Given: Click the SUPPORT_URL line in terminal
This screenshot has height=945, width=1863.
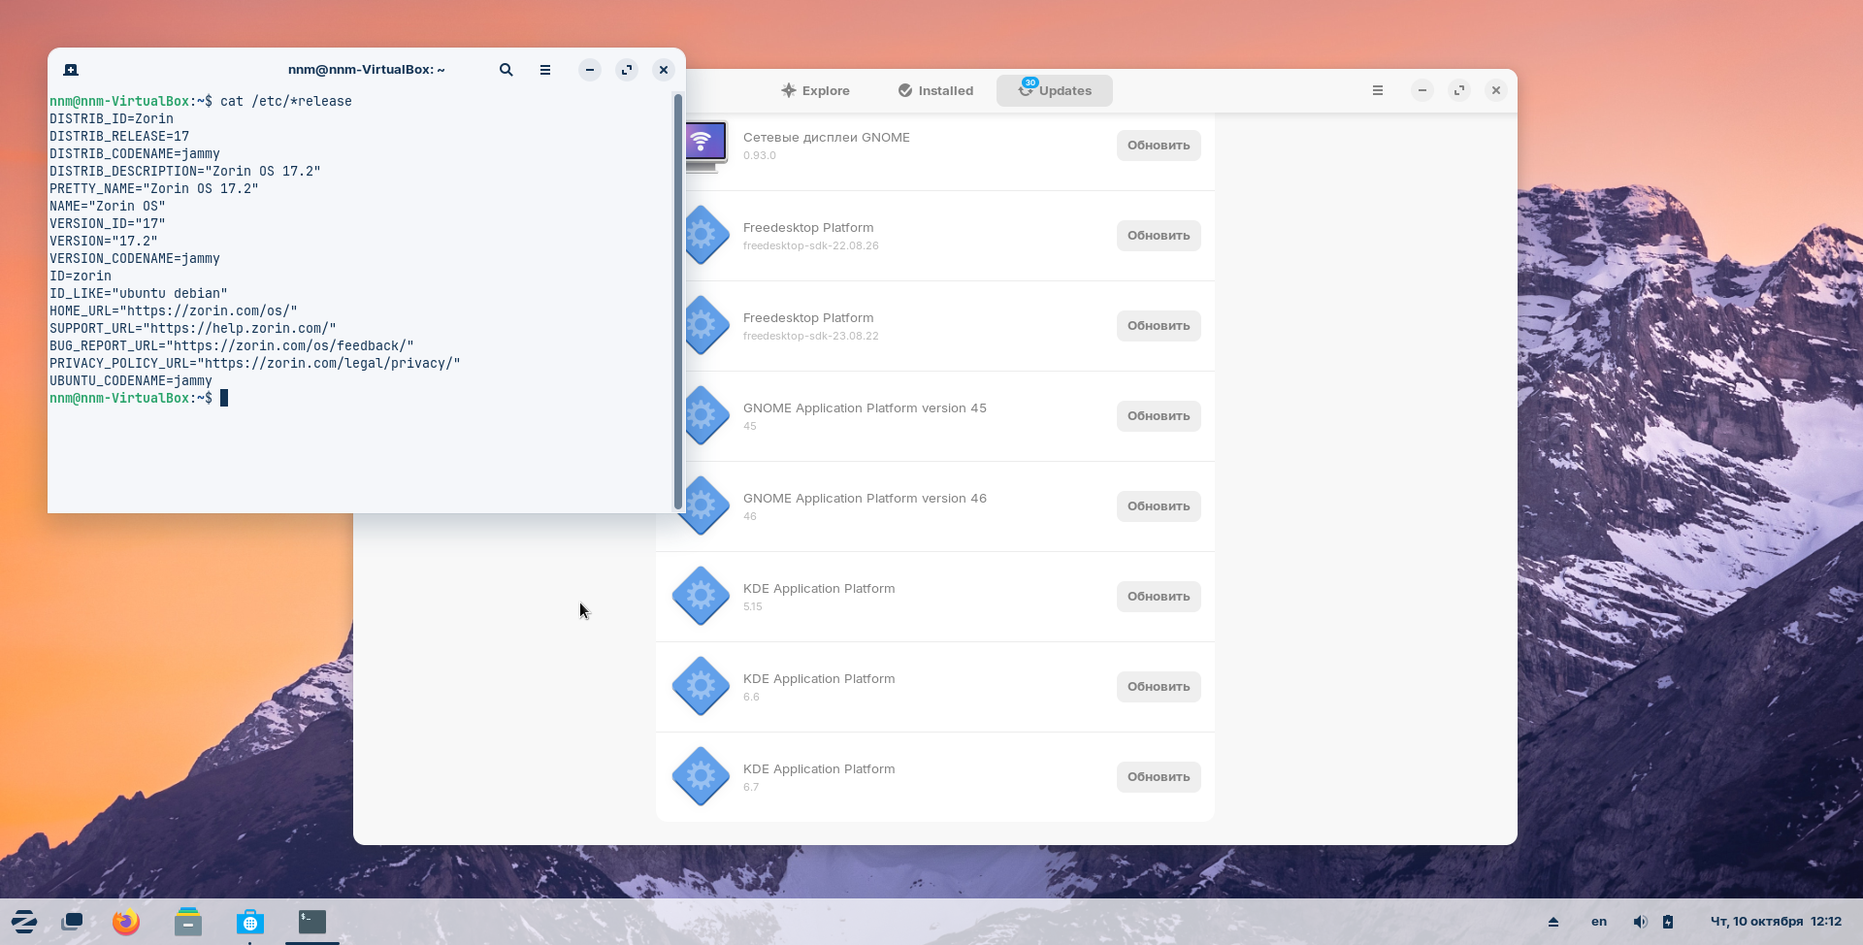Looking at the screenshot, I should pyautogui.click(x=193, y=328).
